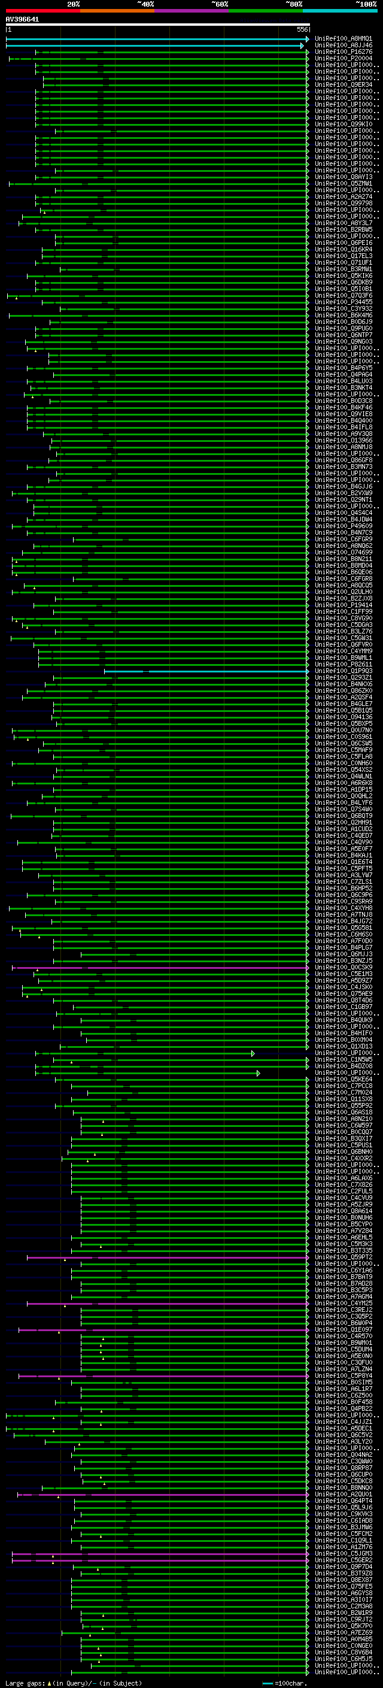Open hit UniRef100_P16276
Image resolution: width=383 pixels, height=1688 pixels.
[344, 51]
